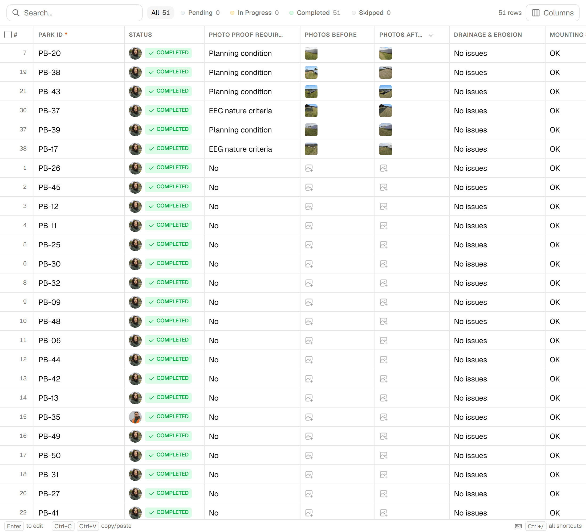Open Photos After thumbnail for PB-38
The height and width of the screenshot is (532, 586).
pyautogui.click(x=386, y=72)
